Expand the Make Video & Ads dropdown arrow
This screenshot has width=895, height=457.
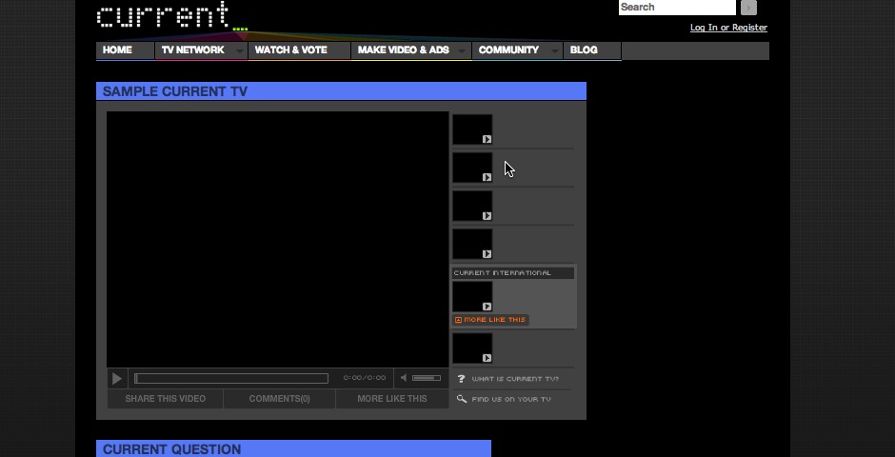click(x=461, y=50)
